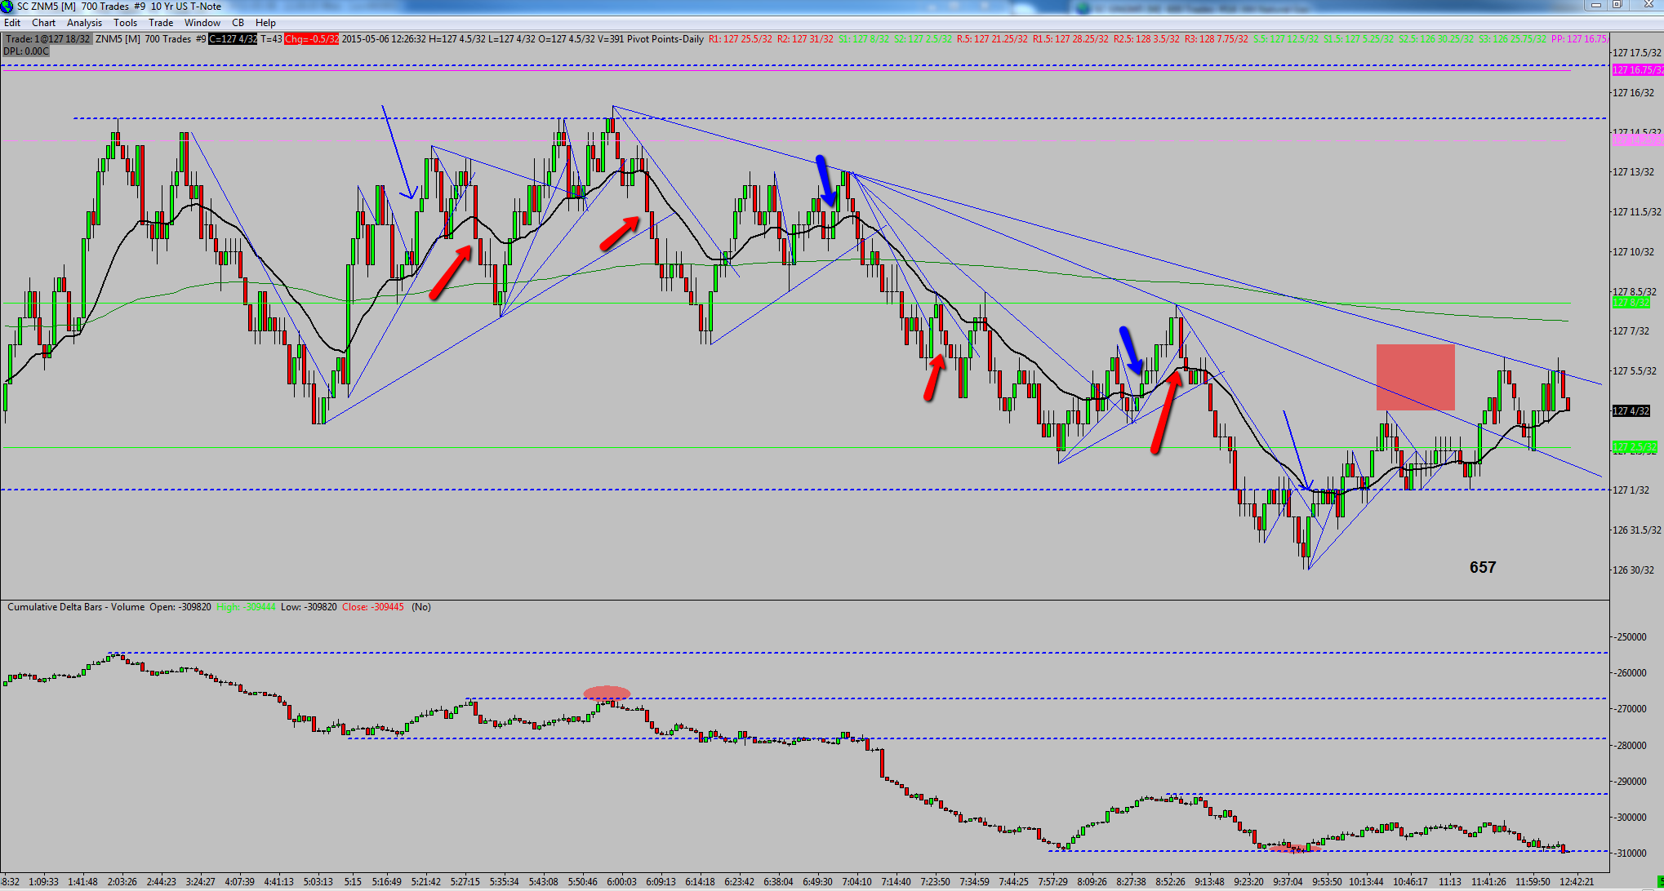Click the magenta '127 16.75/32' price axis label
The height and width of the screenshot is (891, 1664).
(x=1637, y=70)
